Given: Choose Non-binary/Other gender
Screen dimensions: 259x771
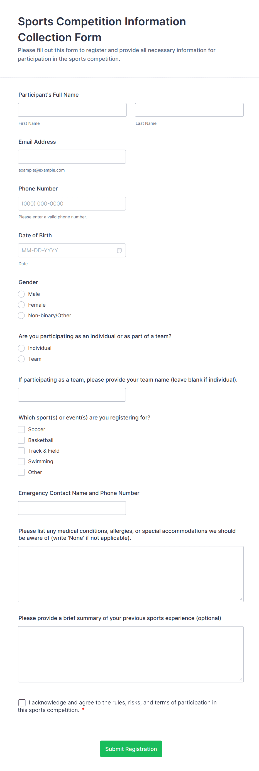Looking at the screenshot, I should tap(21, 316).
